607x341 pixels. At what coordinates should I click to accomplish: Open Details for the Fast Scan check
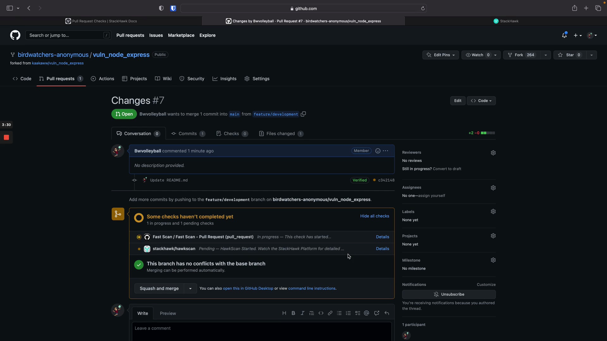pyautogui.click(x=382, y=237)
